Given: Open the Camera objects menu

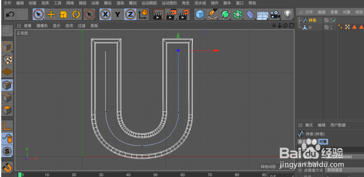Looking at the screenshot, I should [x=275, y=15].
